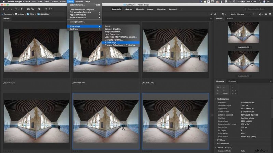Open the Window menu

point(79,2)
